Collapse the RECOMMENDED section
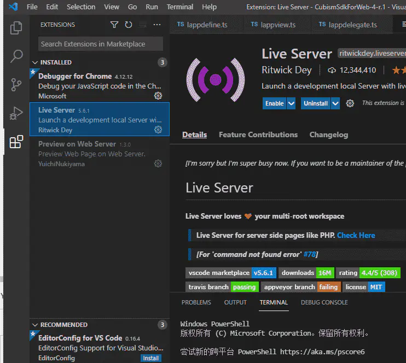The image size is (406, 363). [x=35, y=325]
